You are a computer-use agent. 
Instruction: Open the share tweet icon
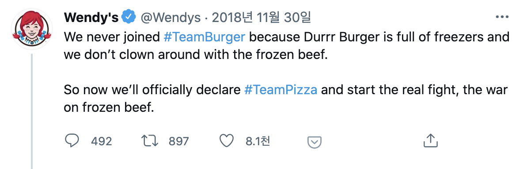430,141
